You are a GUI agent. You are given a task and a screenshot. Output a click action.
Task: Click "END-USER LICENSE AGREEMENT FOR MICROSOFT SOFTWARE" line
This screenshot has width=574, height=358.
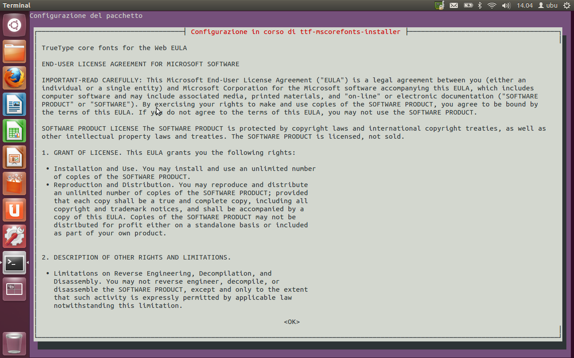pos(140,64)
